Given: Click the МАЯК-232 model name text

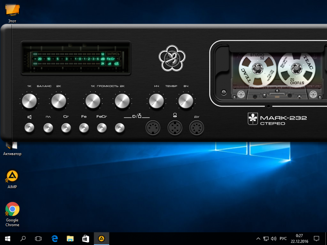Looking at the screenshot, I should click(x=283, y=118).
